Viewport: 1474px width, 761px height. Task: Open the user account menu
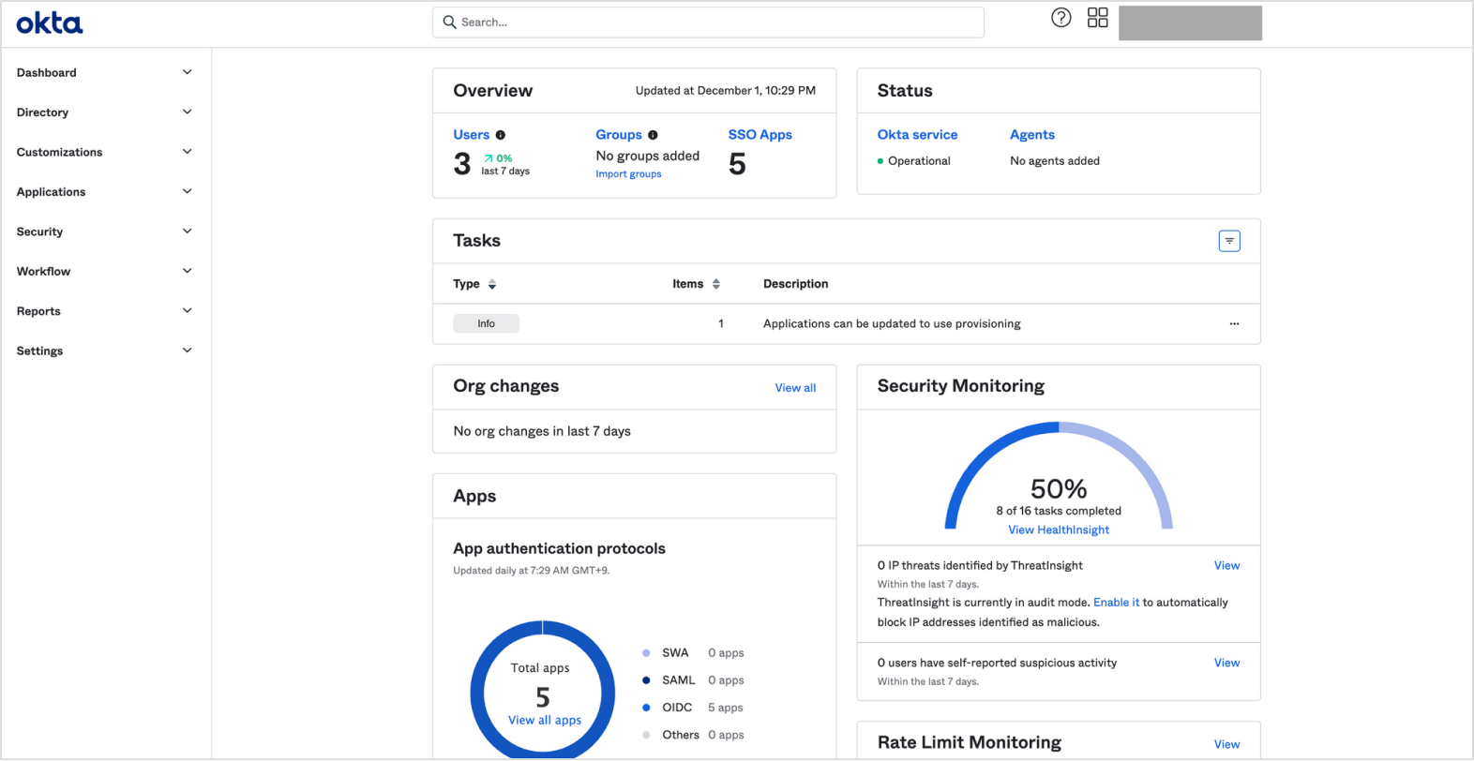(x=1190, y=22)
